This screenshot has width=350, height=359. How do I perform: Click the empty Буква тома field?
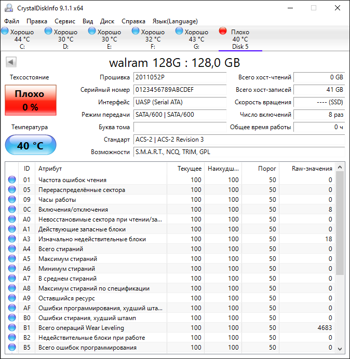(180, 127)
